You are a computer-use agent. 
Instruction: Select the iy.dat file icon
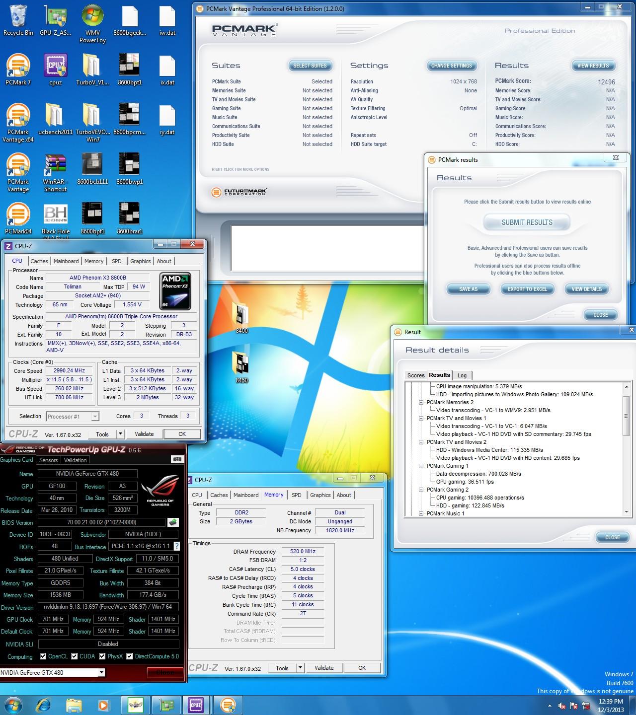click(x=167, y=119)
